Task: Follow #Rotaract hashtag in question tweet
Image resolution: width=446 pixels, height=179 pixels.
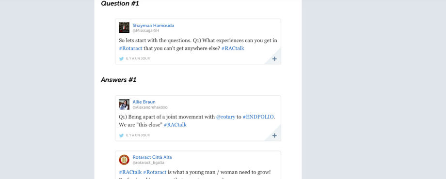Action: (130, 48)
